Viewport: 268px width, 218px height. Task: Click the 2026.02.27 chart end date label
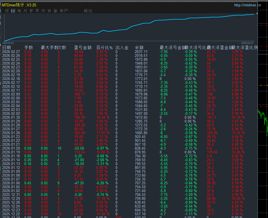[x=247, y=43]
